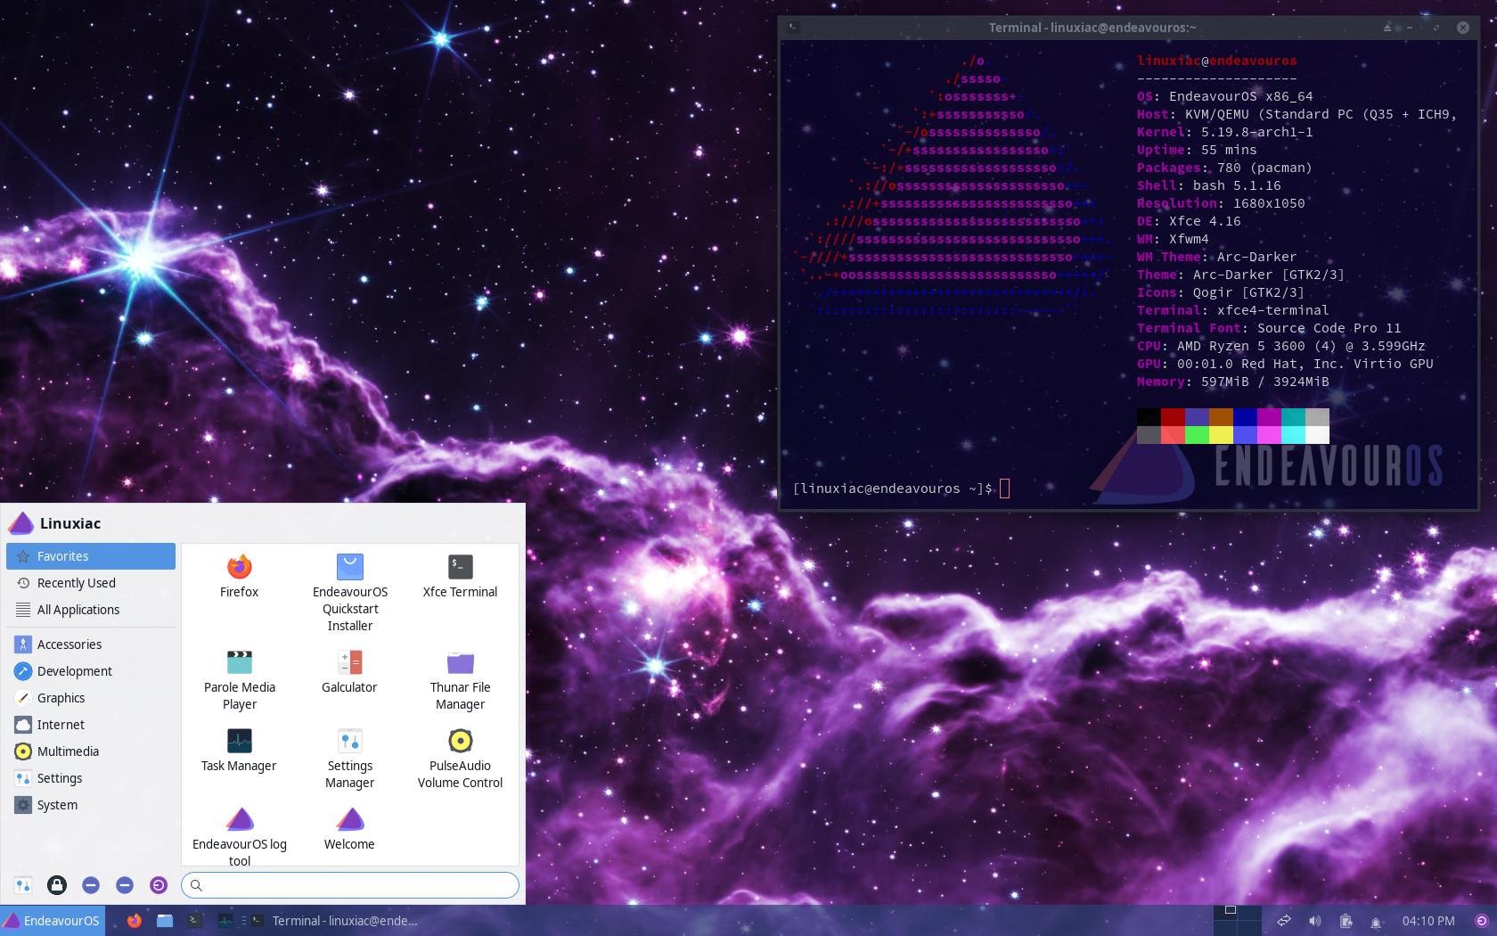Open the Internet category
This screenshot has width=1497, height=936.
[x=91, y=725]
